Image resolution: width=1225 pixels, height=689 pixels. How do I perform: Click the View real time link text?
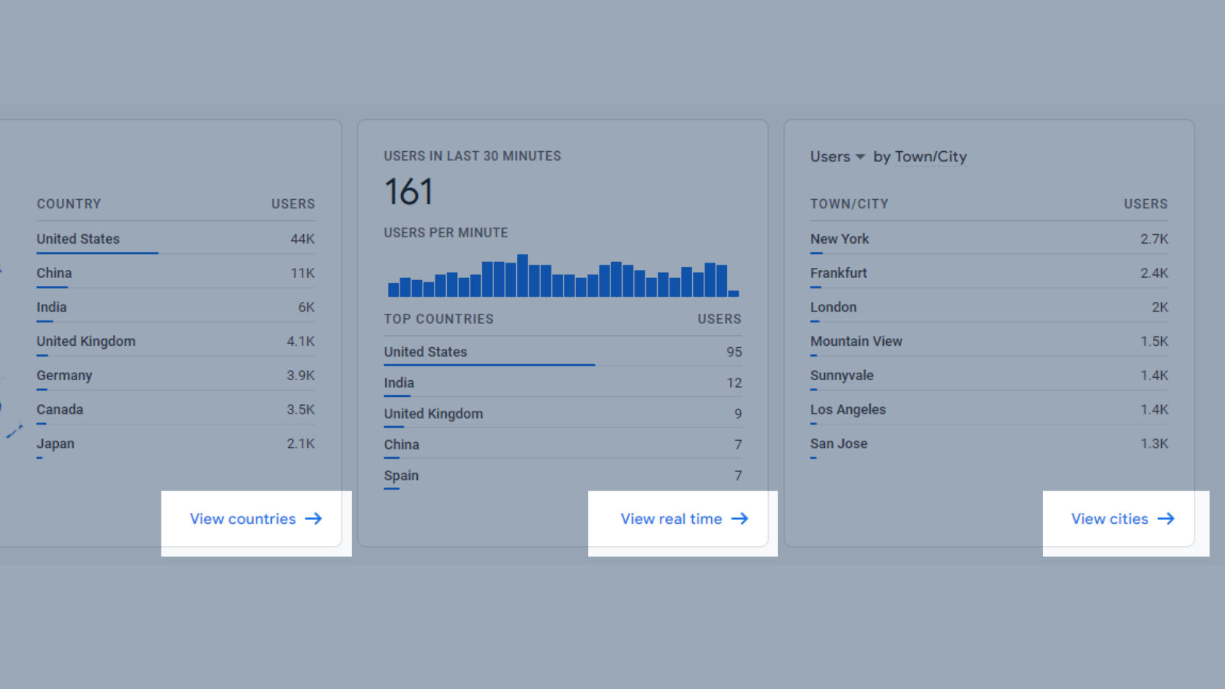click(671, 519)
